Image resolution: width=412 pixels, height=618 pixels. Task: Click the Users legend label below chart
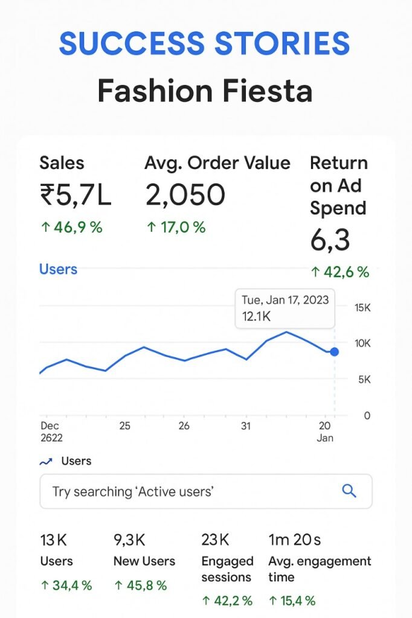pyautogui.click(x=76, y=461)
